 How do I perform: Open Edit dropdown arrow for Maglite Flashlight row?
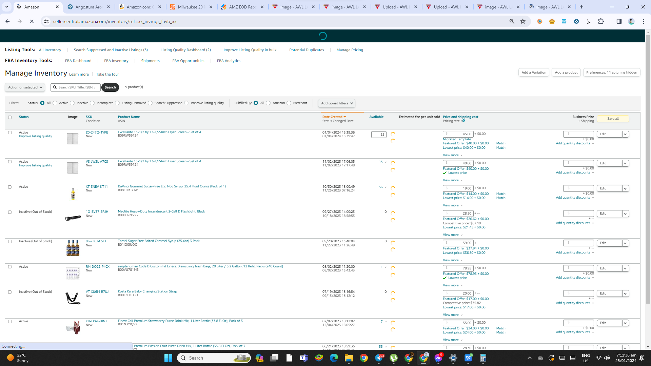tap(626, 213)
